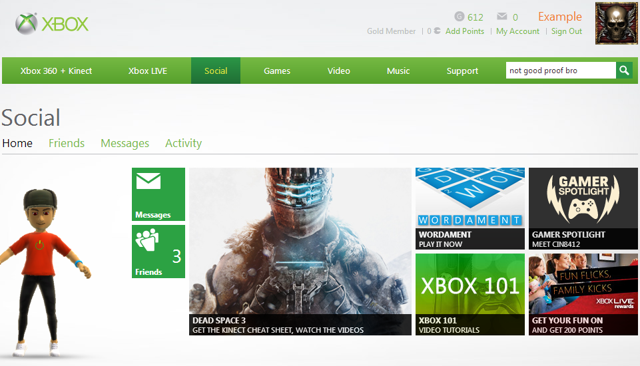Select the Social menu item
The image size is (640, 366).
point(216,71)
